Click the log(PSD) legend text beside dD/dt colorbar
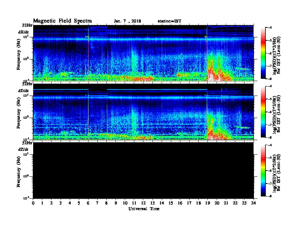302x233 pixels. [276, 114]
